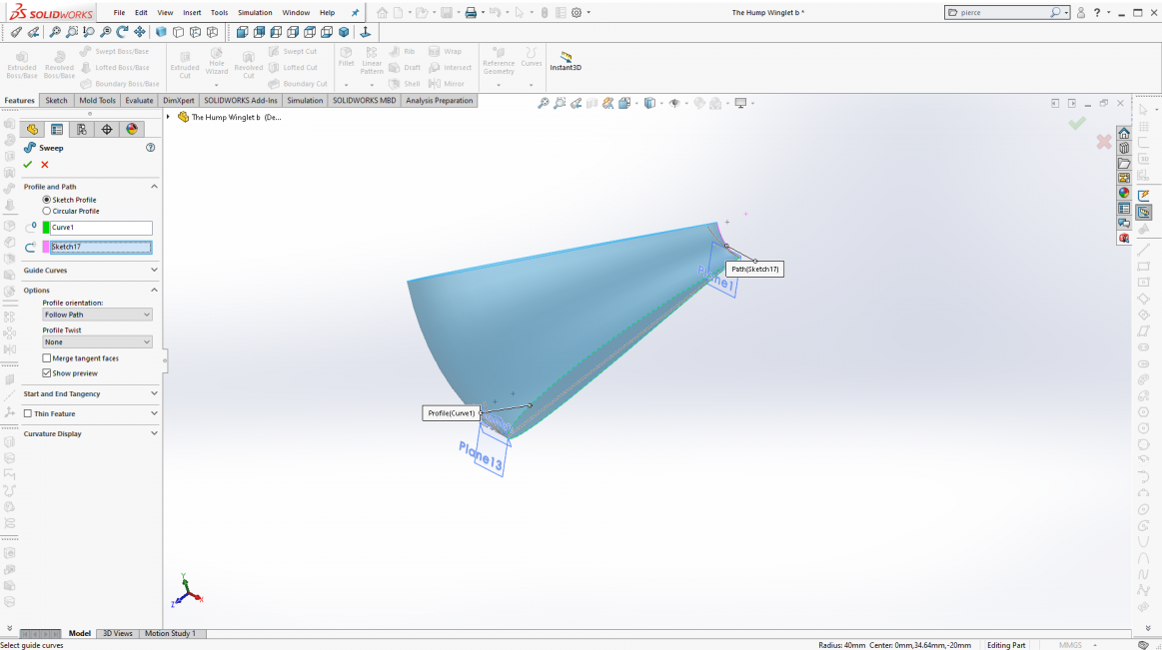Viewport: 1162px width, 650px height.
Task: Accept the Sweep with the green checkmark
Action: point(28,164)
